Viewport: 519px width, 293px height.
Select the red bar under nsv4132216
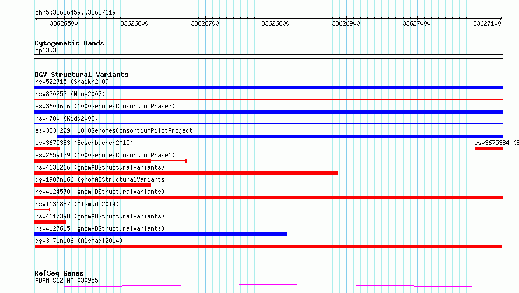(187, 173)
